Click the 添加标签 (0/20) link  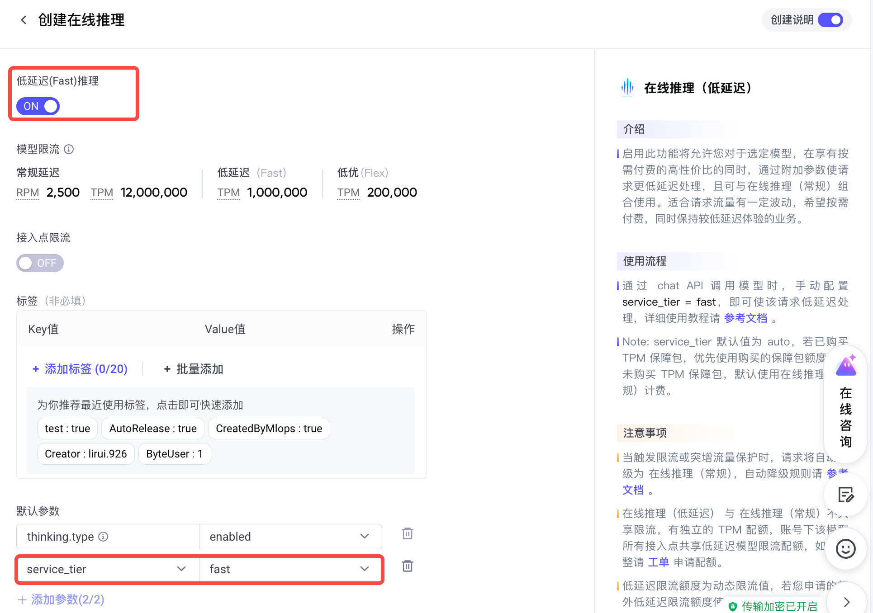(x=80, y=369)
